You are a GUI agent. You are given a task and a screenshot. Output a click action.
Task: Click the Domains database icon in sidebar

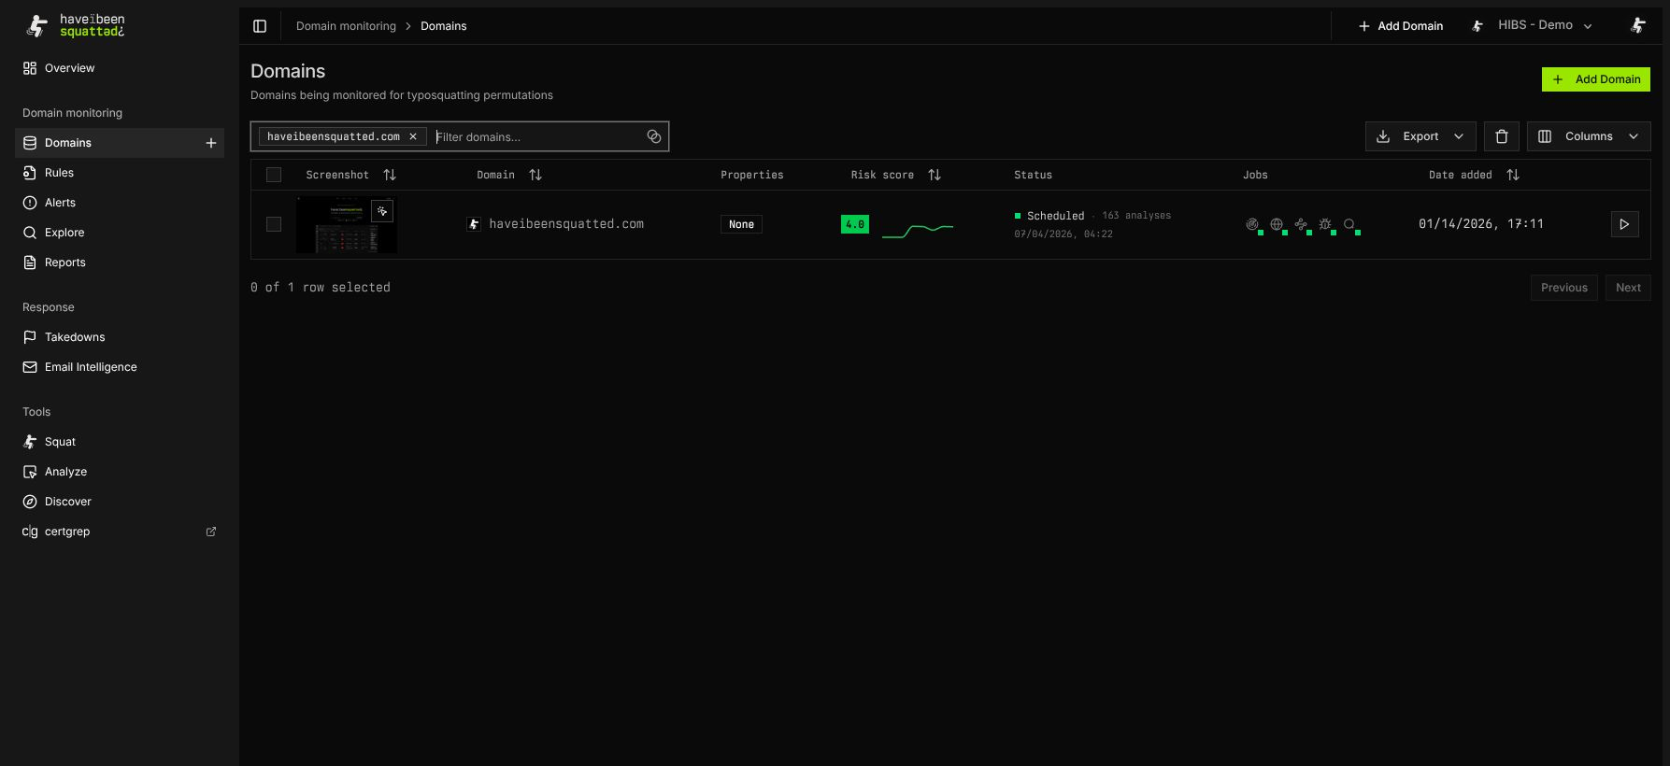point(30,143)
